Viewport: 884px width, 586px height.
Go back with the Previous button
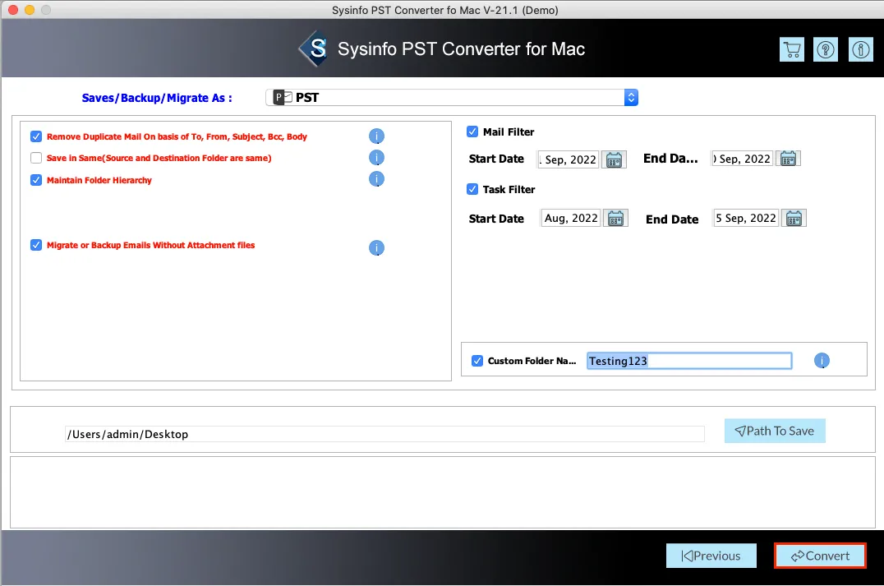pos(711,556)
